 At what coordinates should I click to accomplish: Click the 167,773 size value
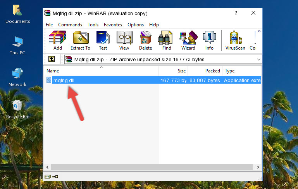point(174,80)
